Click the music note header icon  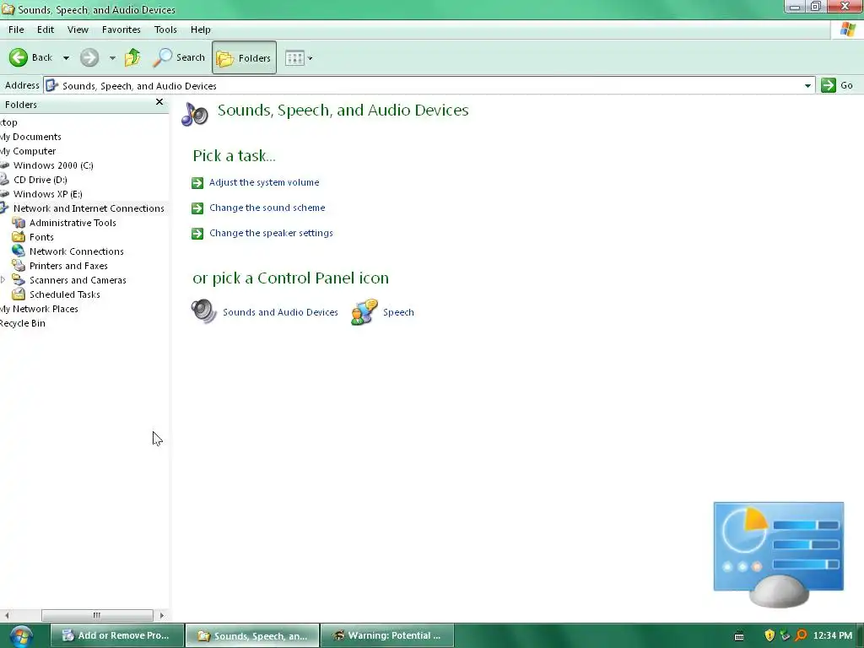point(195,114)
